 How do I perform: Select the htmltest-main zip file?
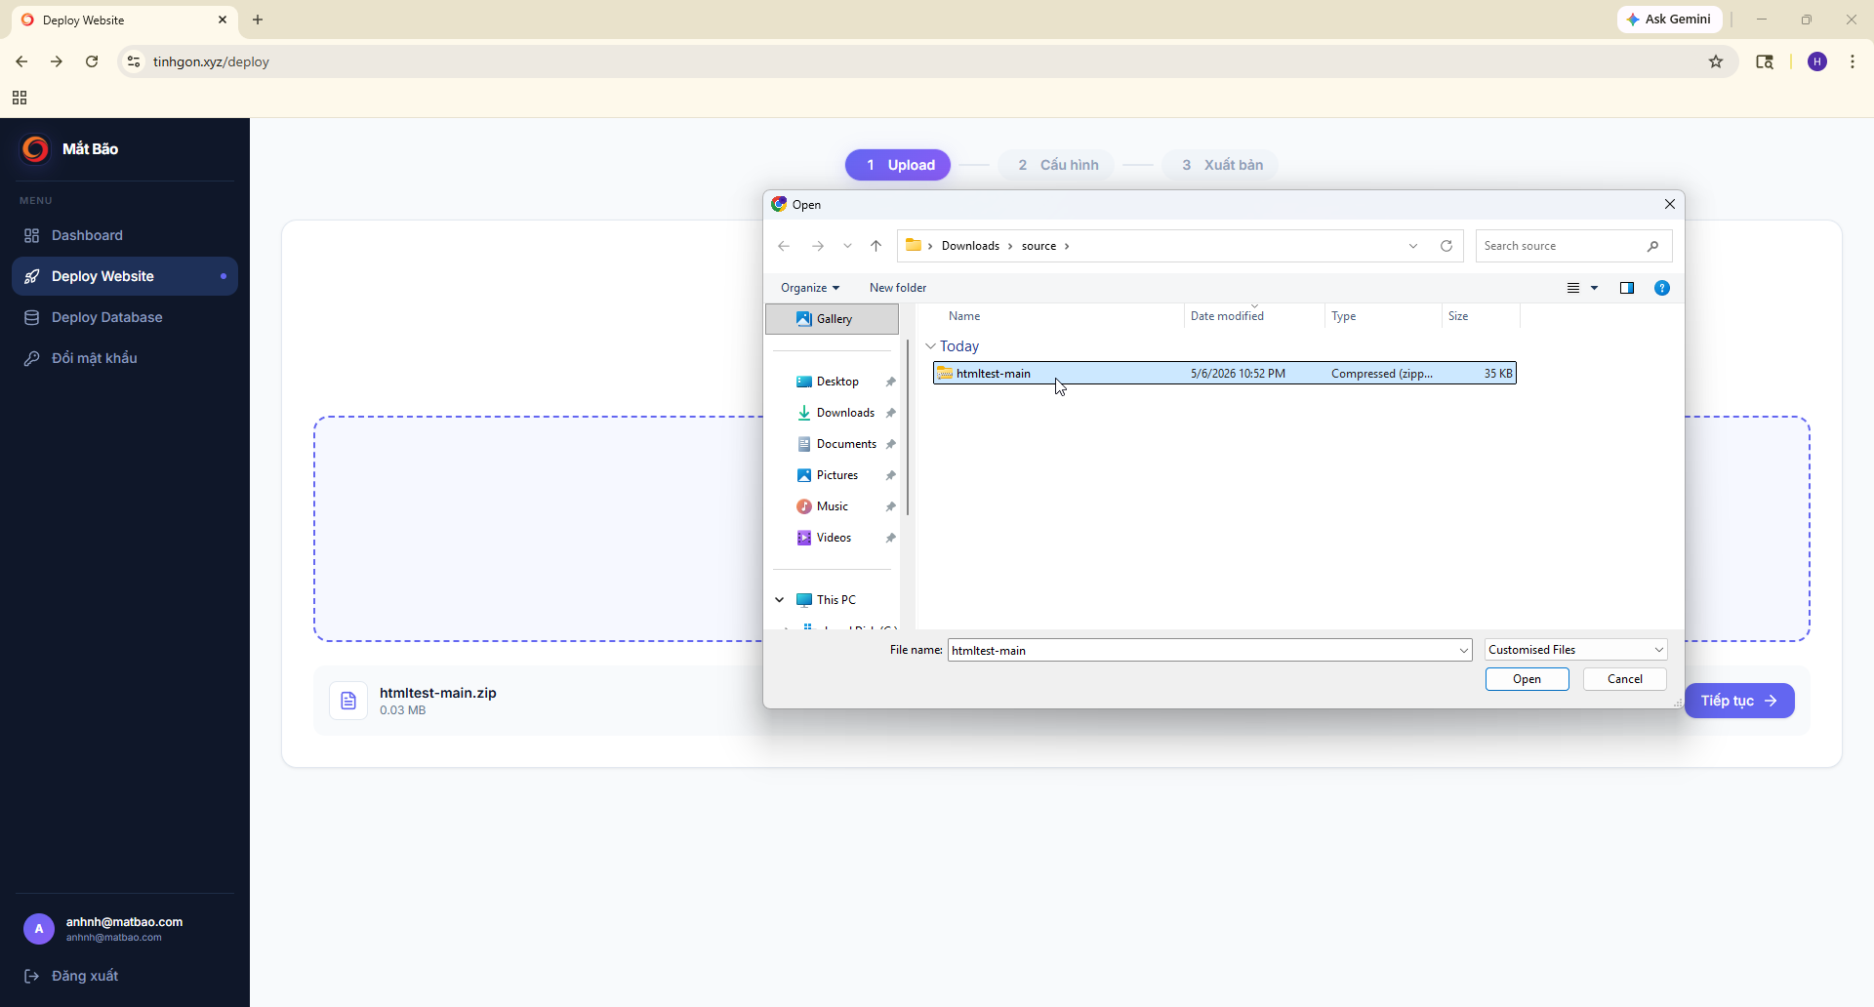pos(1225,374)
